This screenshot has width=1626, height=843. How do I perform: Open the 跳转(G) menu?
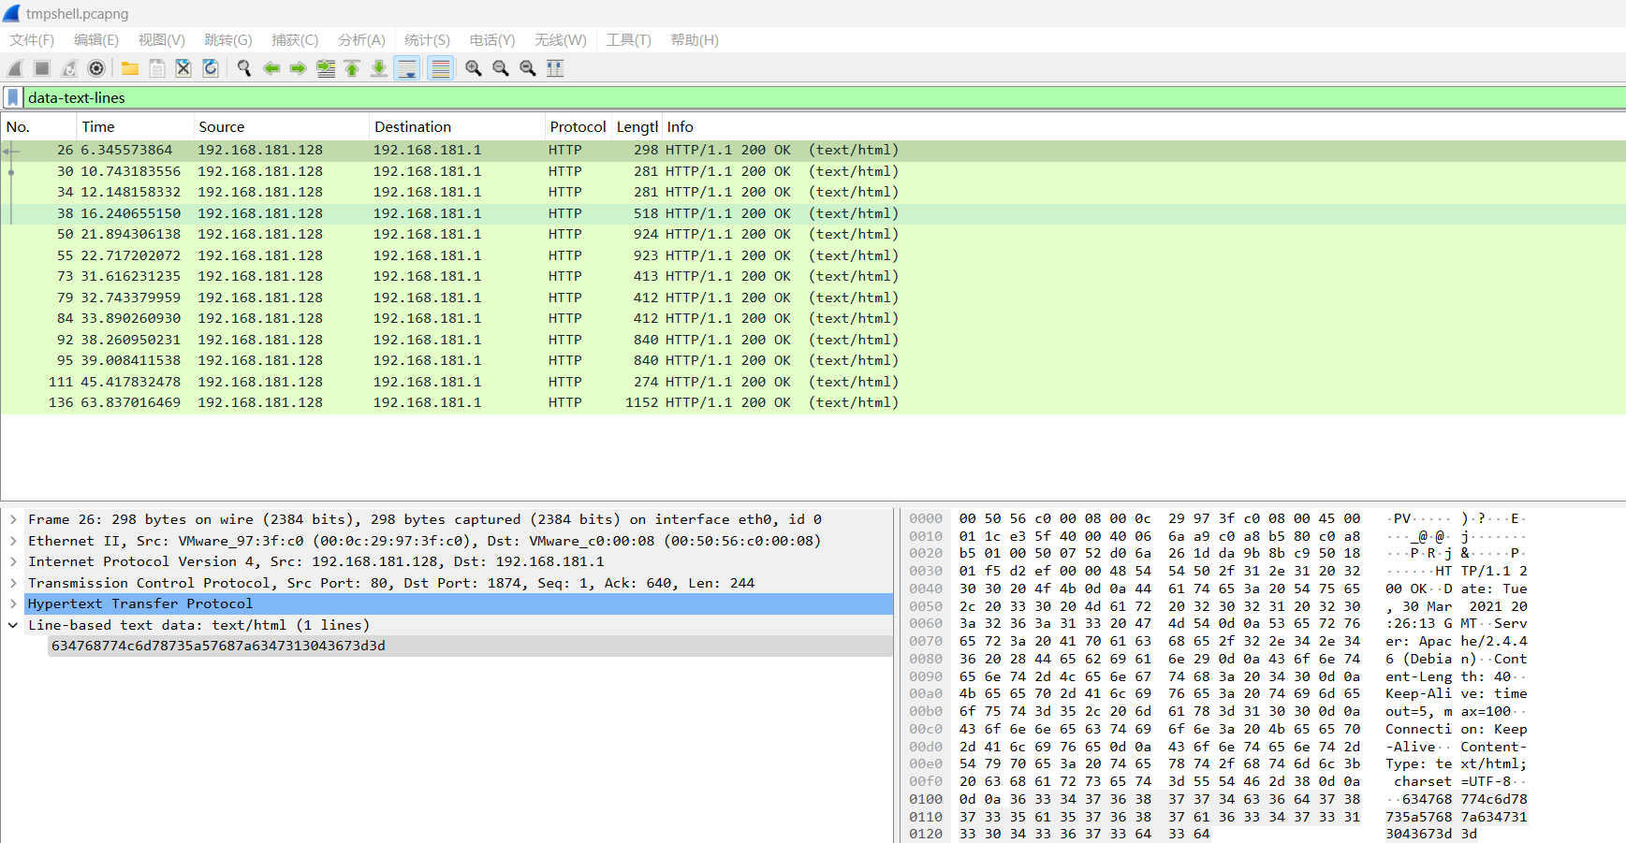click(x=228, y=40)
